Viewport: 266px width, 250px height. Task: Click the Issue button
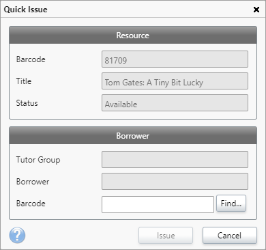pyautogui.click(x=166, y=236)
